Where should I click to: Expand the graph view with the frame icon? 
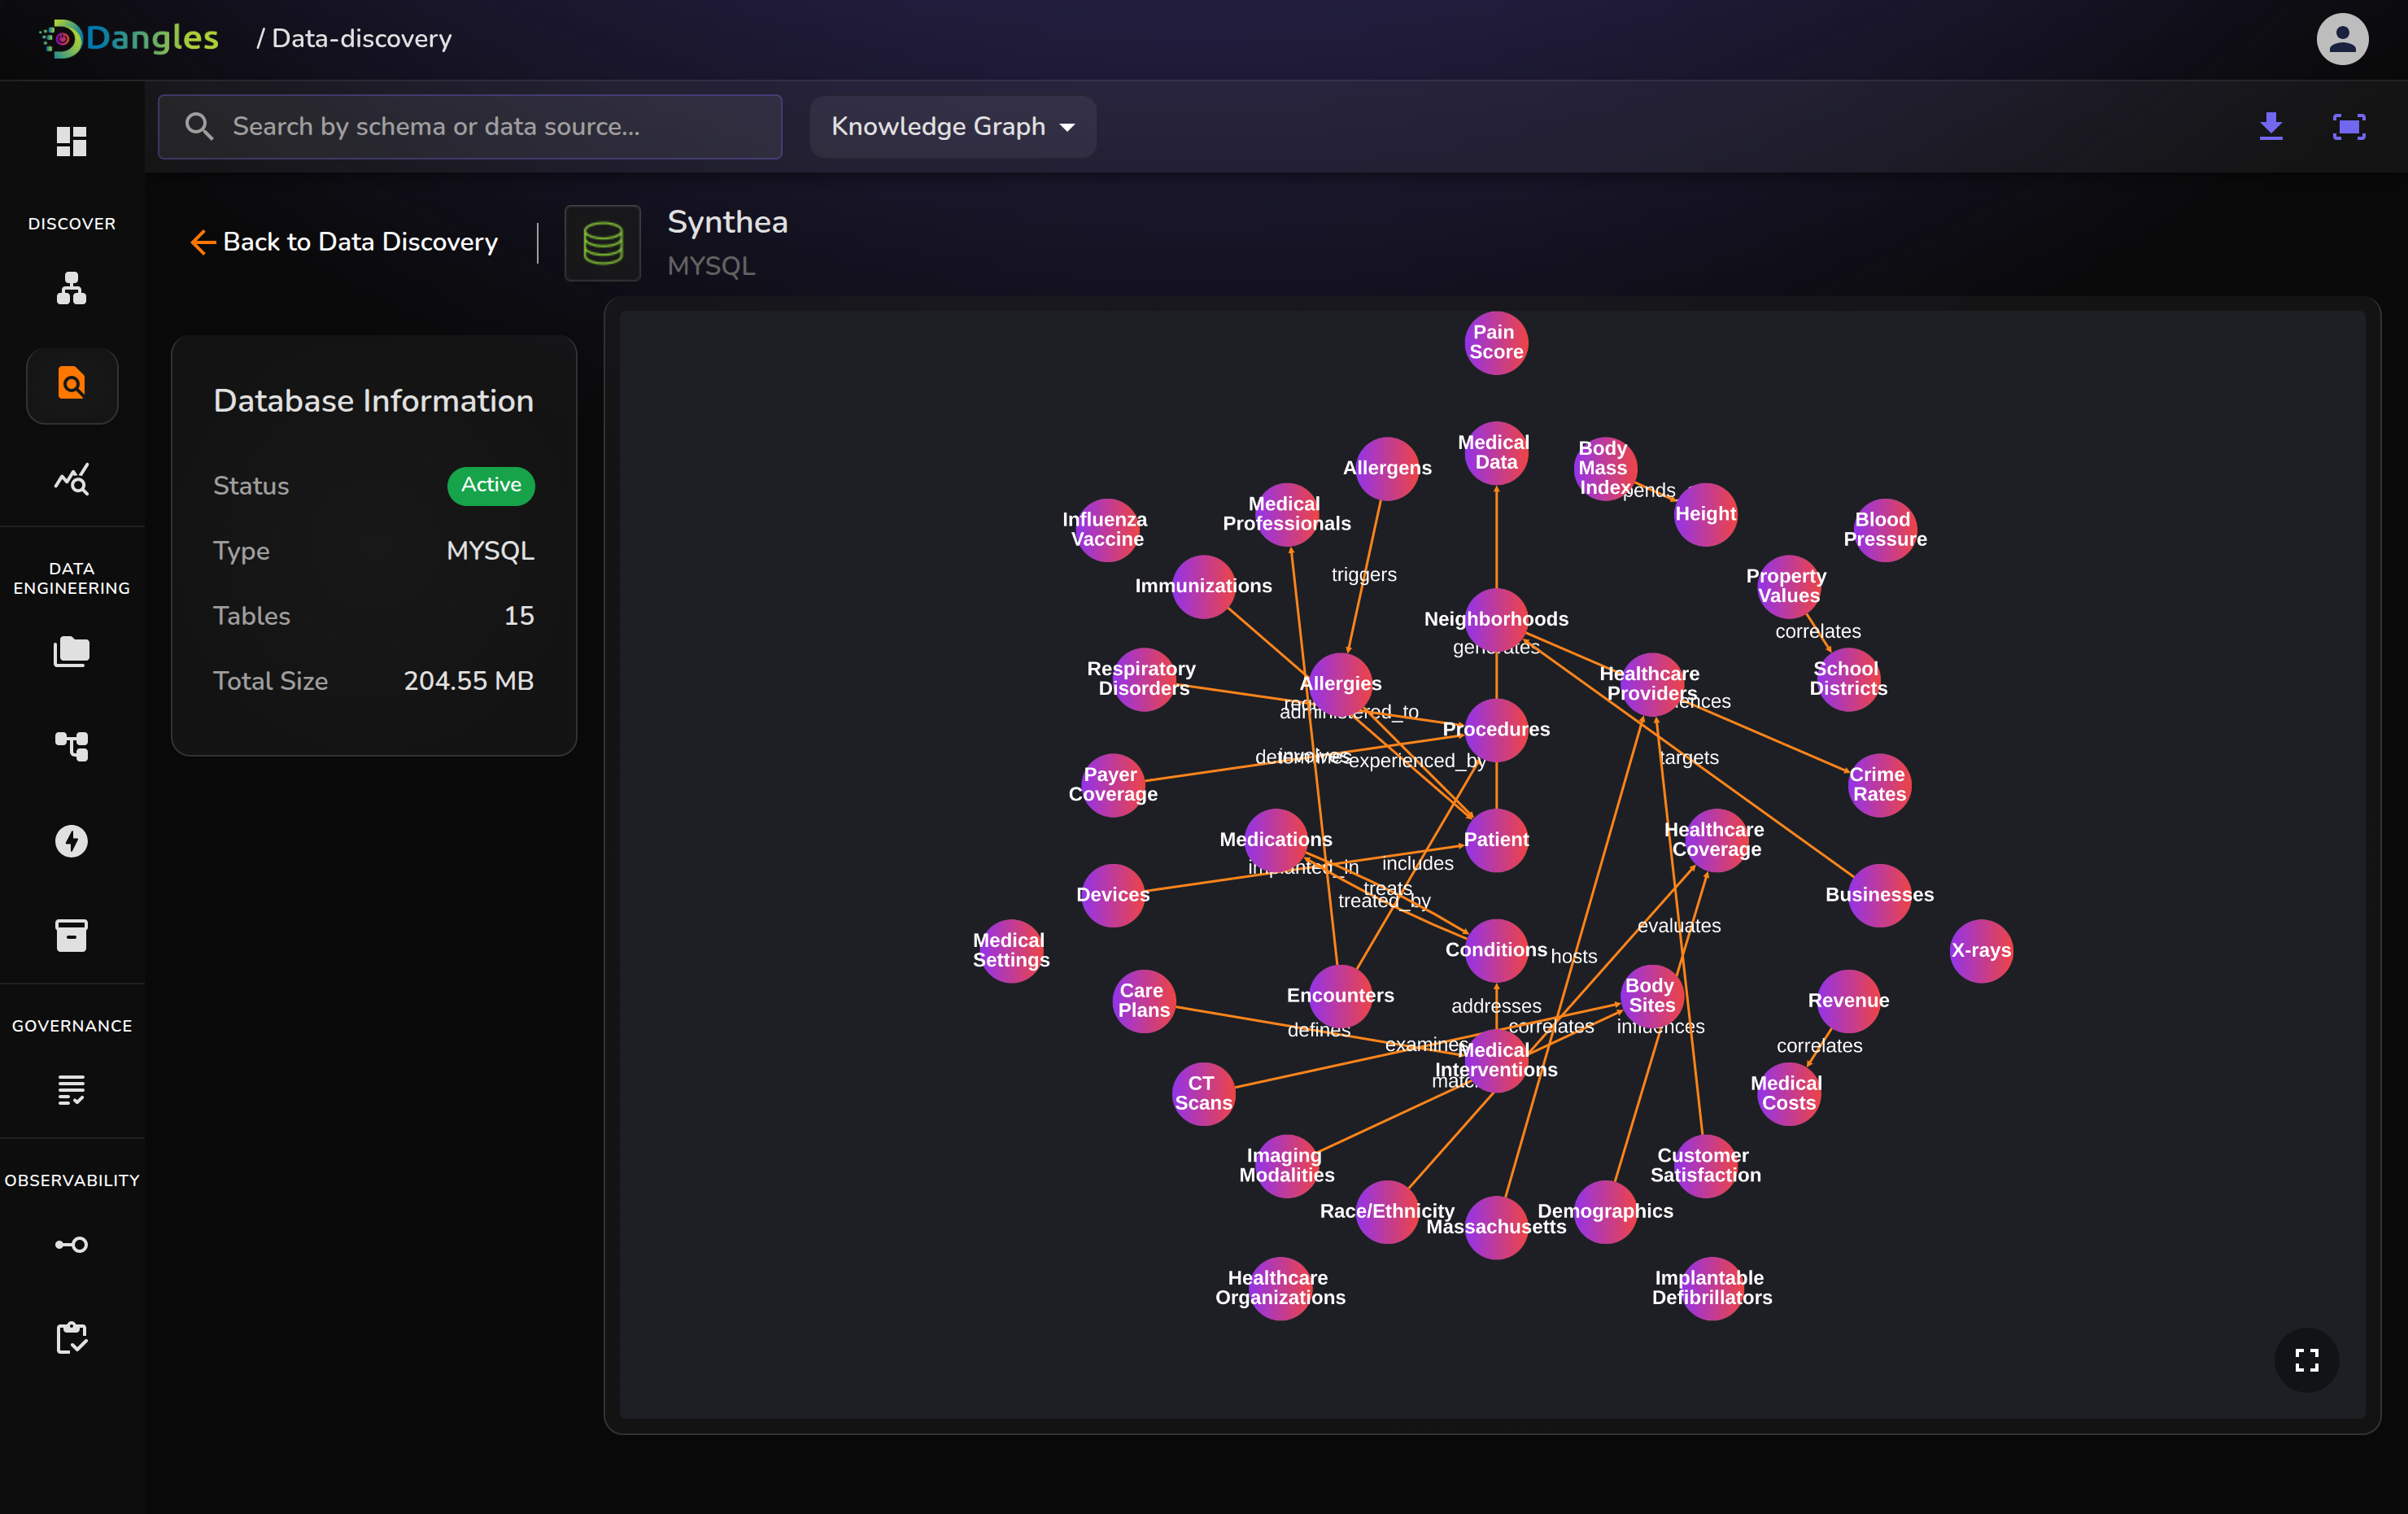pos(2349,126)
